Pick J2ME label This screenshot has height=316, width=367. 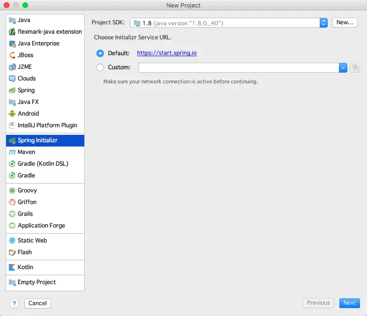click(x=25, y=67)
